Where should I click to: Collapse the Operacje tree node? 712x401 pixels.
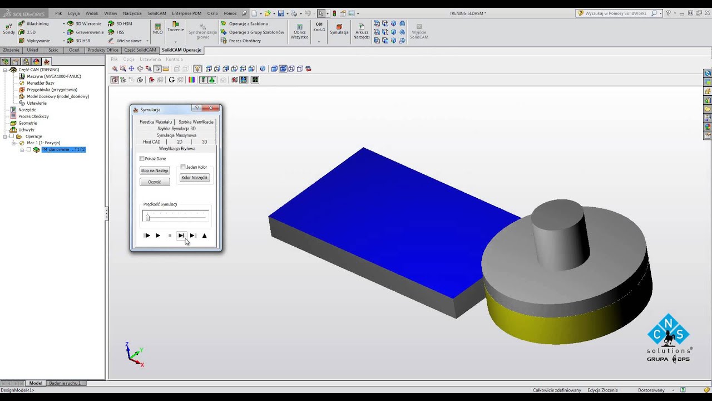(x=5, y=136)
